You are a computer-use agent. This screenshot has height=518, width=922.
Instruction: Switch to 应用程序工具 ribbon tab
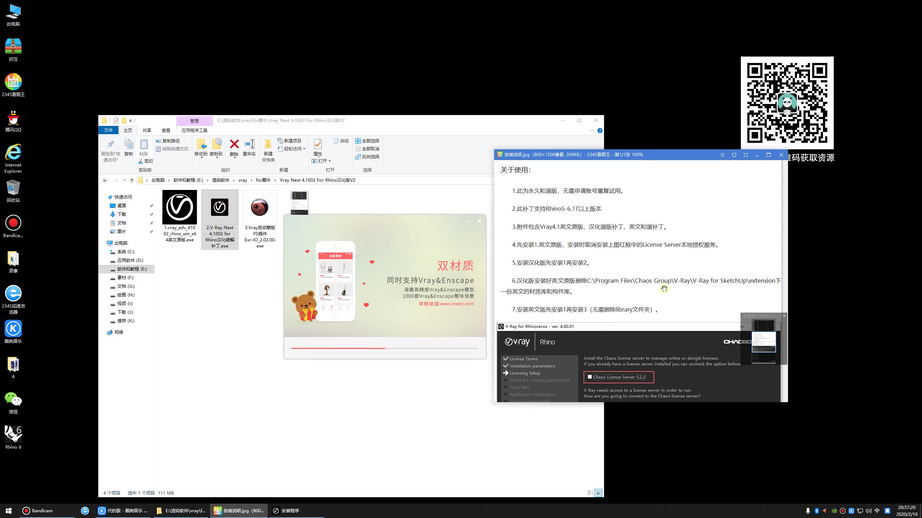194,130
